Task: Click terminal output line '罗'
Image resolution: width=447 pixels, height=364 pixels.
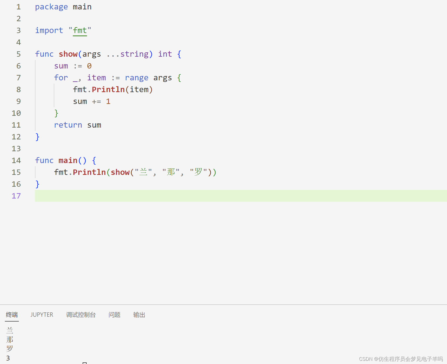Action: pos(10,349)
